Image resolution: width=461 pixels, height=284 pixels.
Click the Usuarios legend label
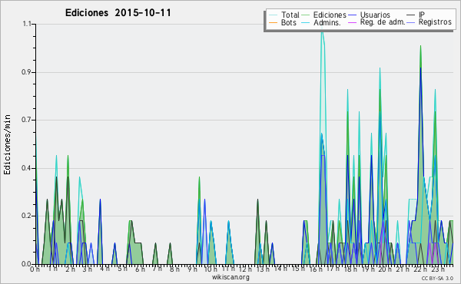coord(375,15)
